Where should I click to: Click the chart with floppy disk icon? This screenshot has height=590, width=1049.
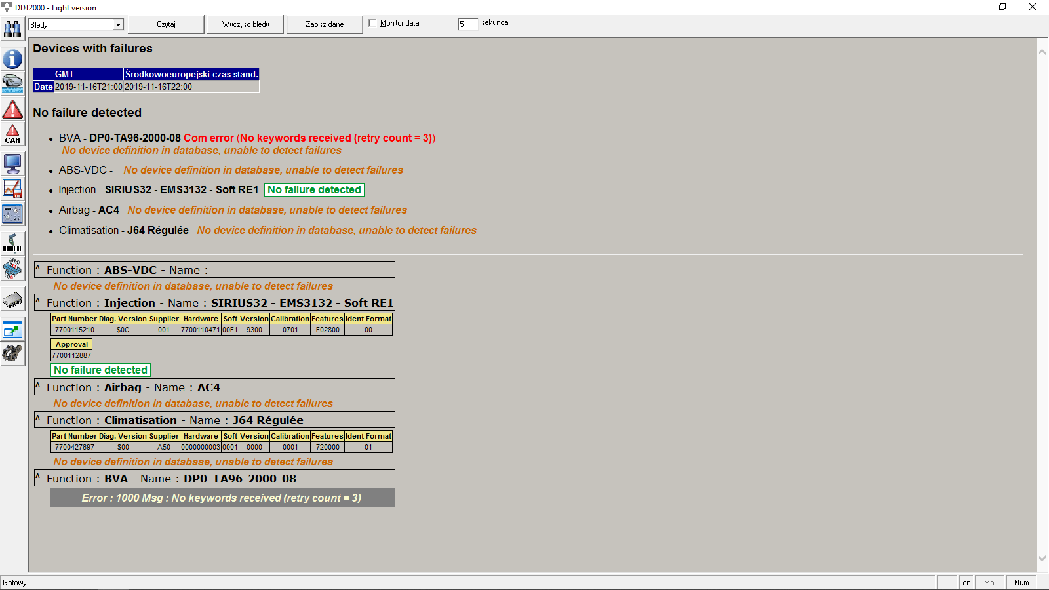(x=12, y=189)
